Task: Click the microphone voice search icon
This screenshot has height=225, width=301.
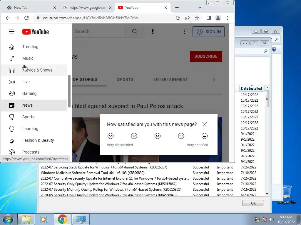Action: (x=153, y=32)
